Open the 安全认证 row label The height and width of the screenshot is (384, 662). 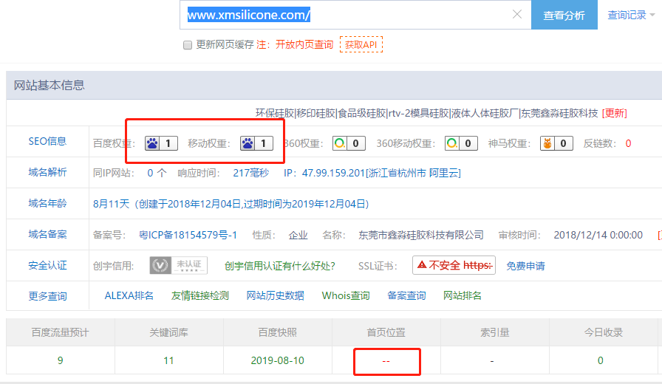tap(47, 265)
